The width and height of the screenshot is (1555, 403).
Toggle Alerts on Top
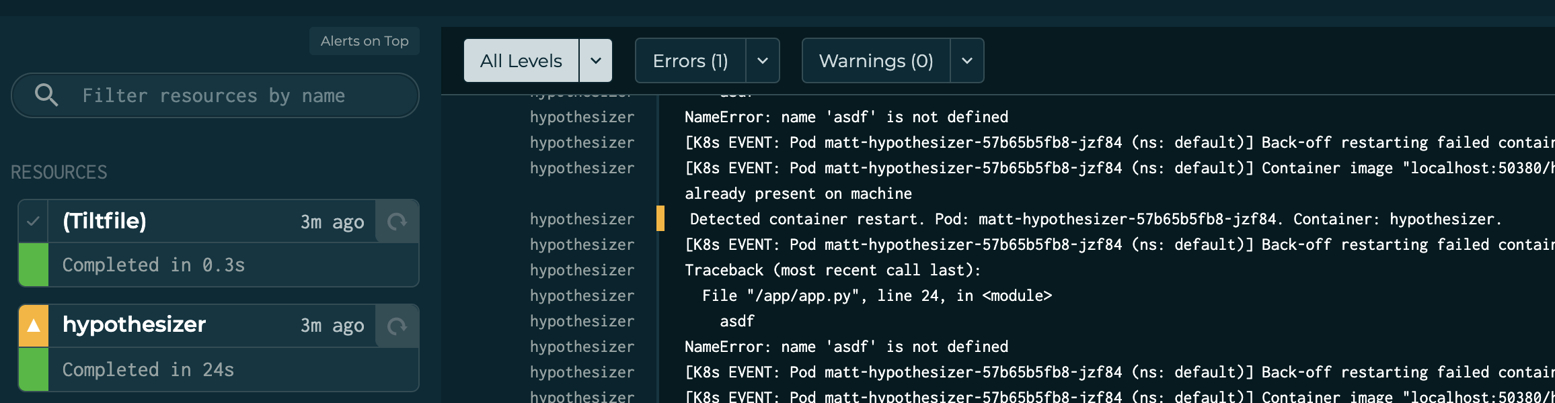coord(365,41)
